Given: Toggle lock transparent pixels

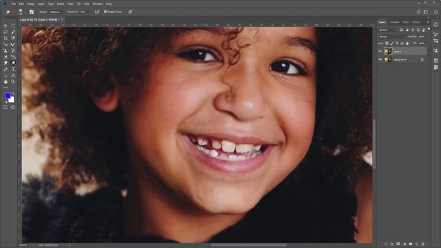Looking at the screenshot, I should [x=387, y=43].
